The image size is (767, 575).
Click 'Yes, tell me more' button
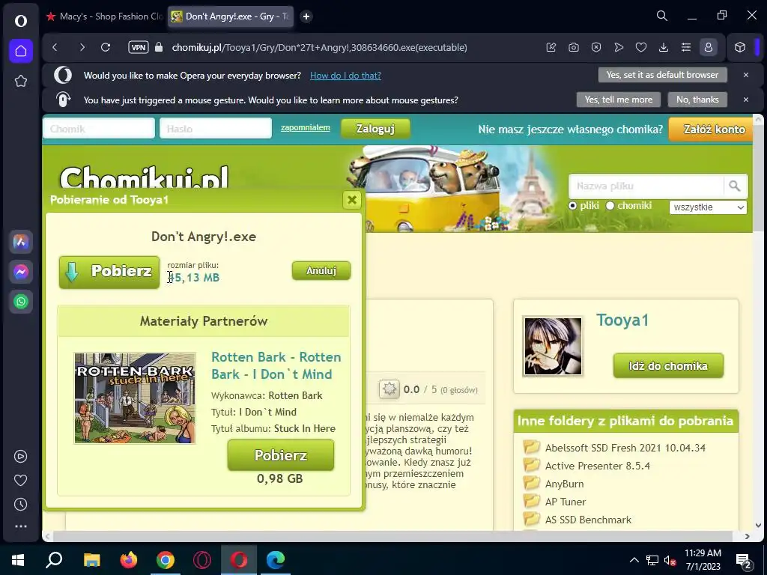(x=619, y=100)
